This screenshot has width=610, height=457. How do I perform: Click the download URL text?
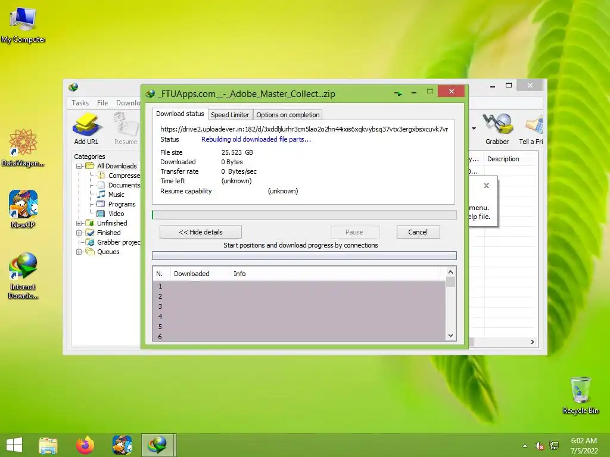tap(304, 129)
